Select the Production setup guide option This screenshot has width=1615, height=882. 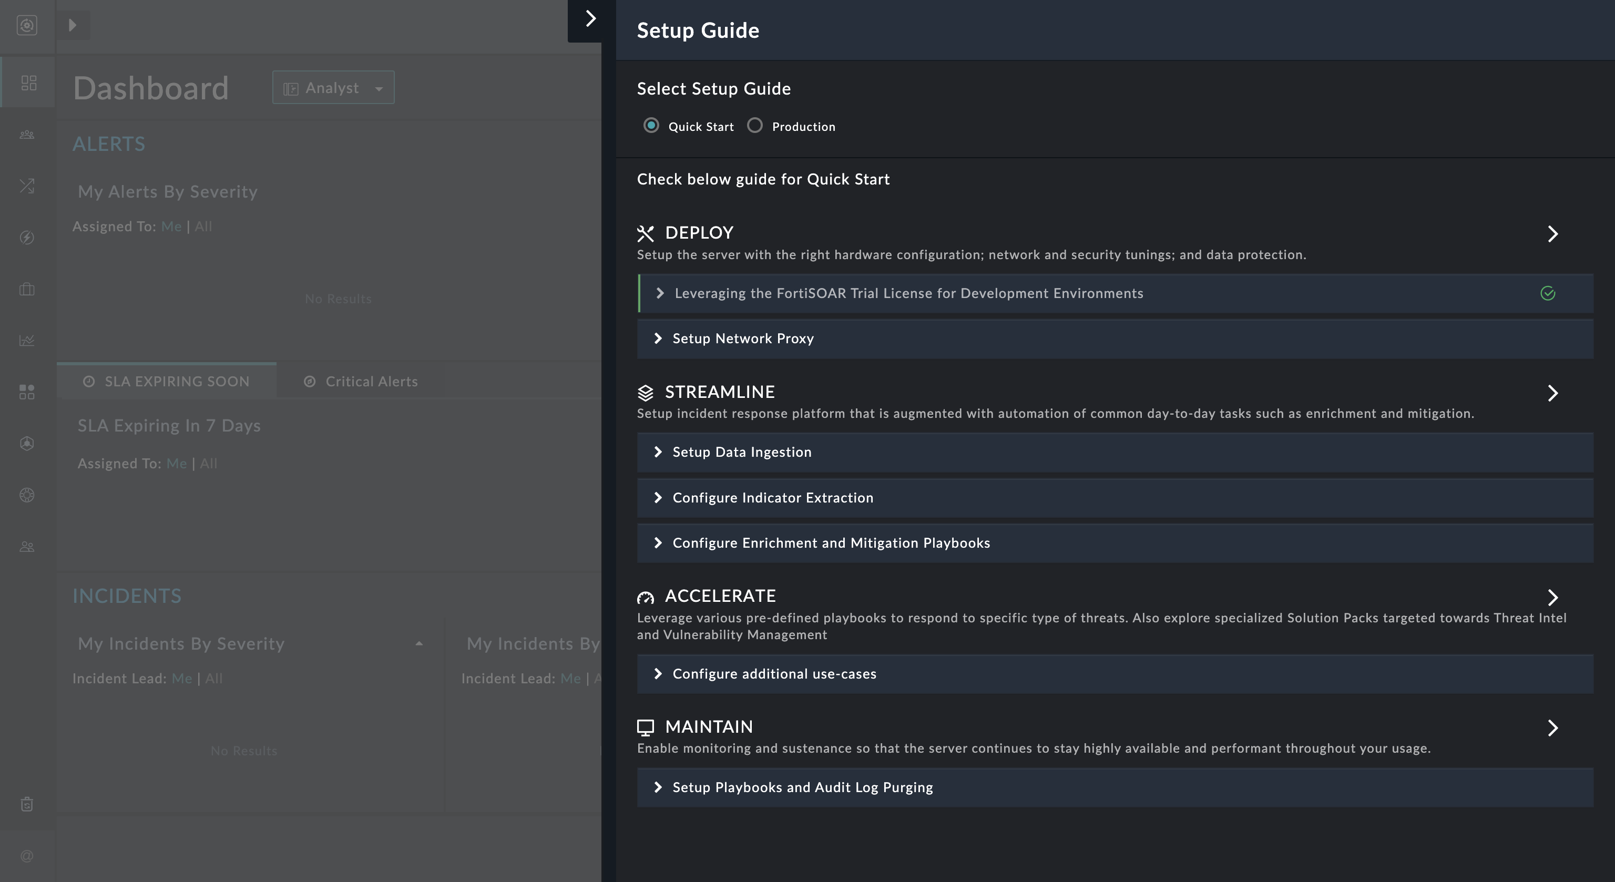click(x=755, y=126)
